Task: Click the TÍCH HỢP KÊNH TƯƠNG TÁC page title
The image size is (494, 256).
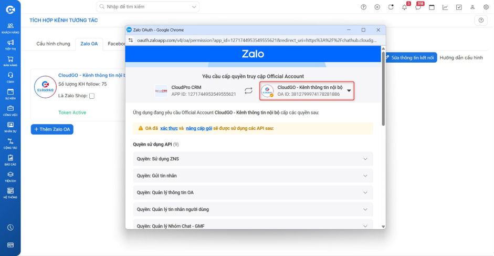Action: pyautogui.click(x=64, y=21)
